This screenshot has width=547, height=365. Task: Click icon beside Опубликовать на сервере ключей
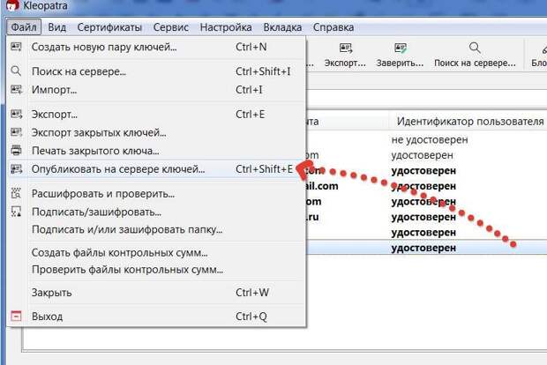coord(16,168)
